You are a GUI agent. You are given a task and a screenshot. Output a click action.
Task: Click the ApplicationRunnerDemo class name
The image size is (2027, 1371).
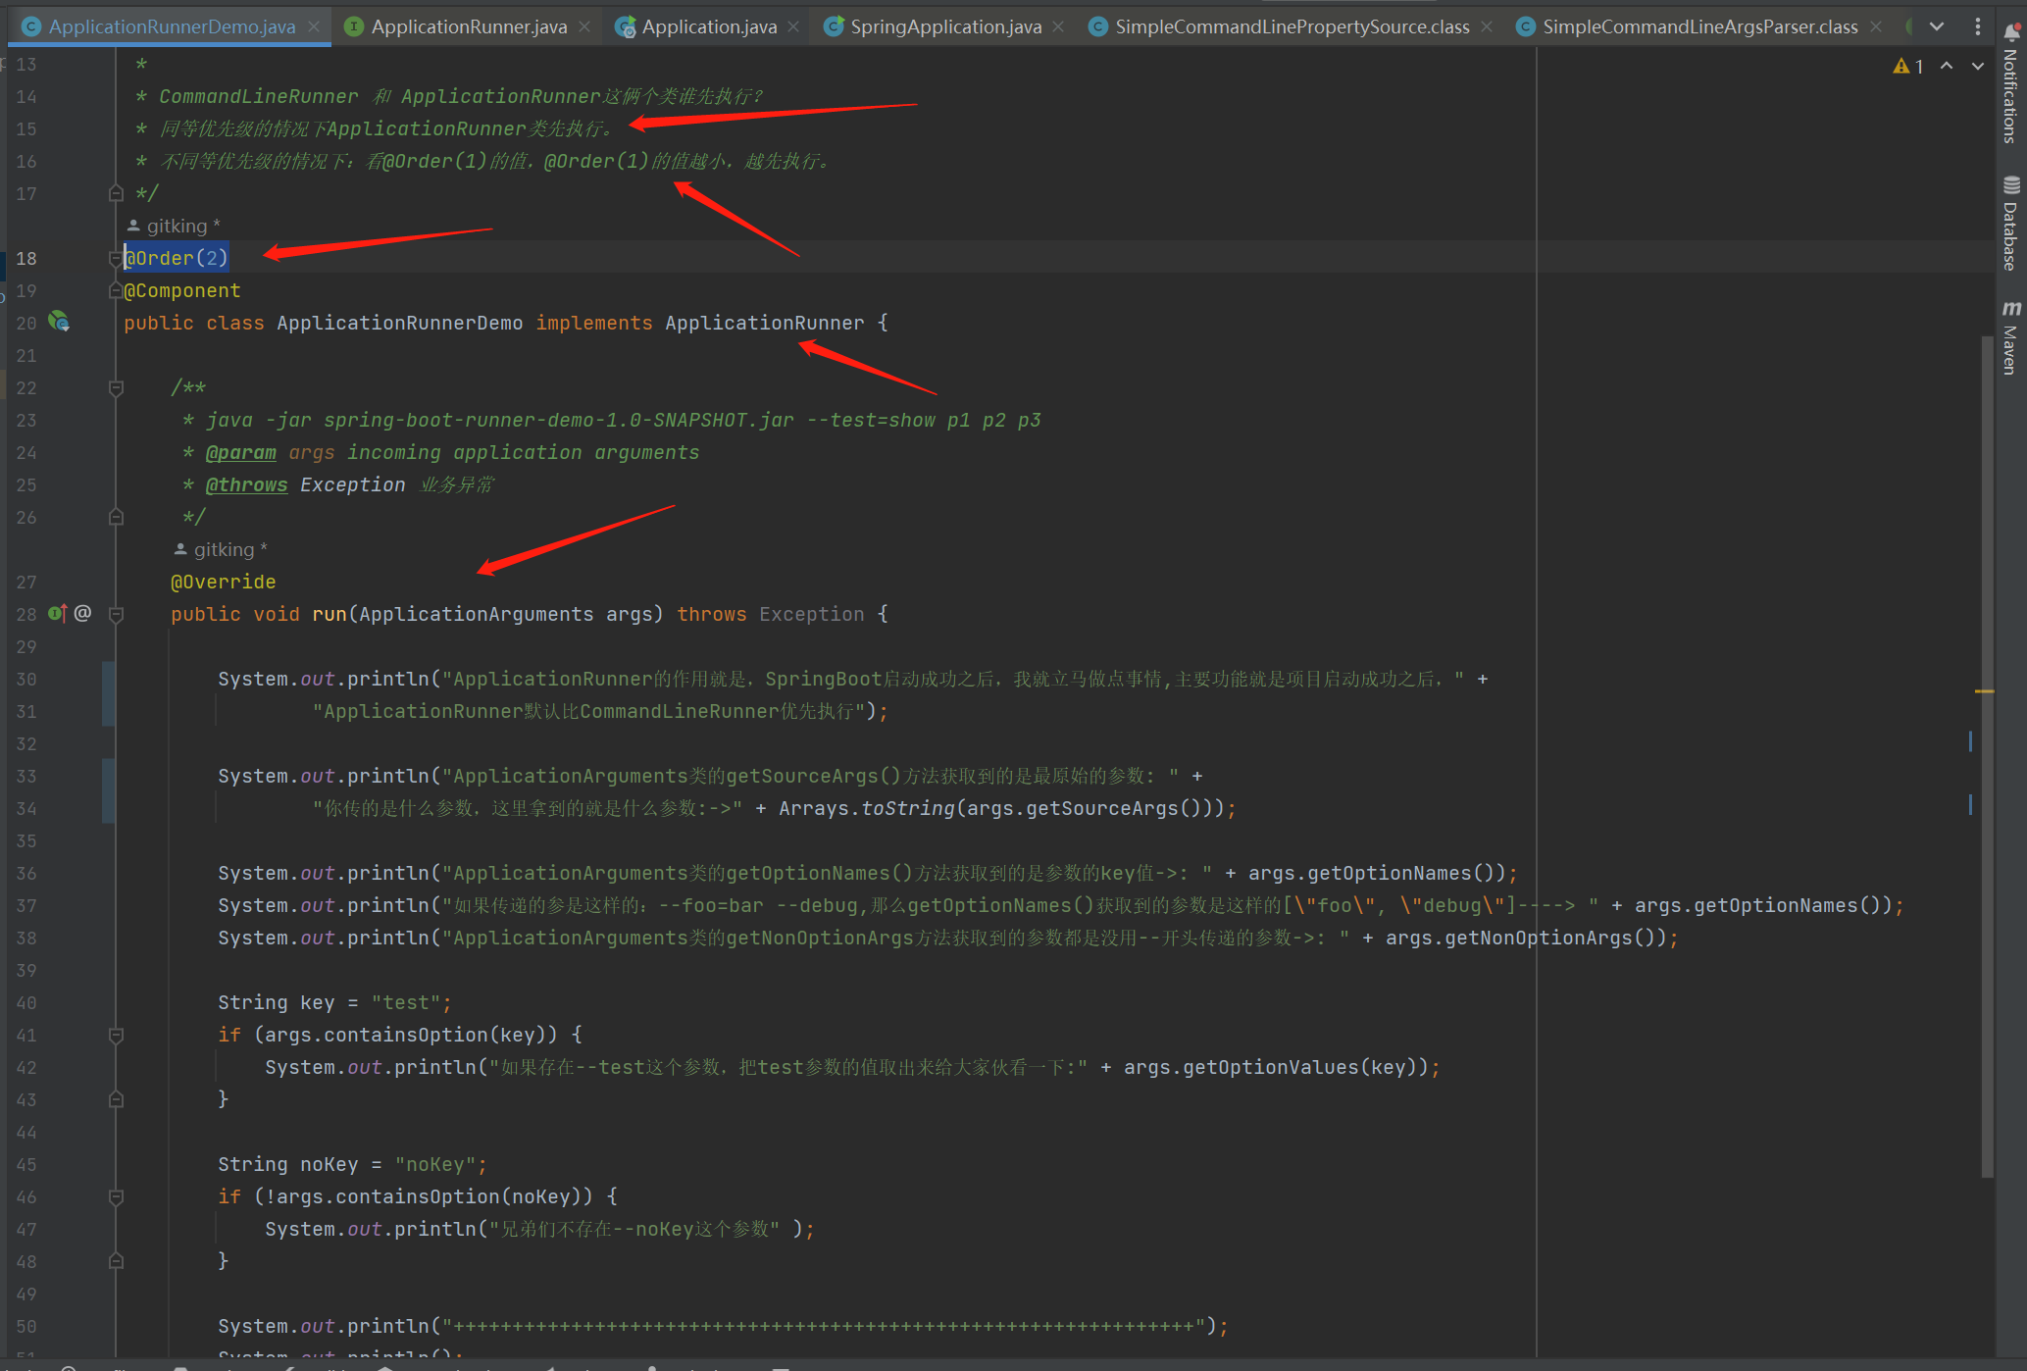coord(400,323)
